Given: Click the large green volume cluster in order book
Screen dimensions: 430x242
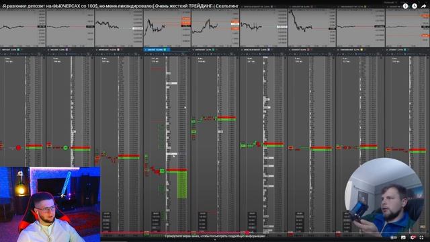Looking at the screenshot, I should click(x=182, y=184).
